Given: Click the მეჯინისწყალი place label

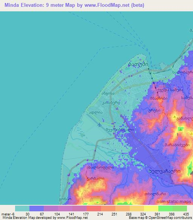Looking at the screenshot, I should coord(120,130).
